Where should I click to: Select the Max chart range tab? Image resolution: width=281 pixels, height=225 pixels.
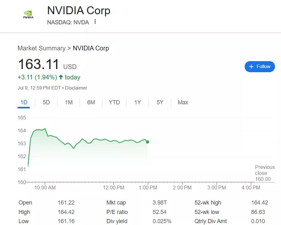pyautogui.click(x=183, y=103)
